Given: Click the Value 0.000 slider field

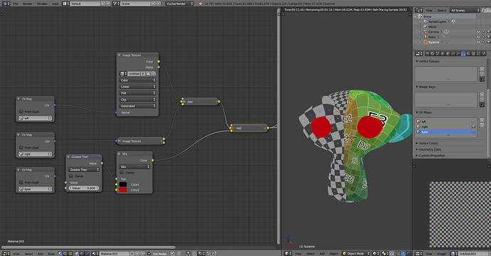Looking at the screenshot, I should pos(84,188).
